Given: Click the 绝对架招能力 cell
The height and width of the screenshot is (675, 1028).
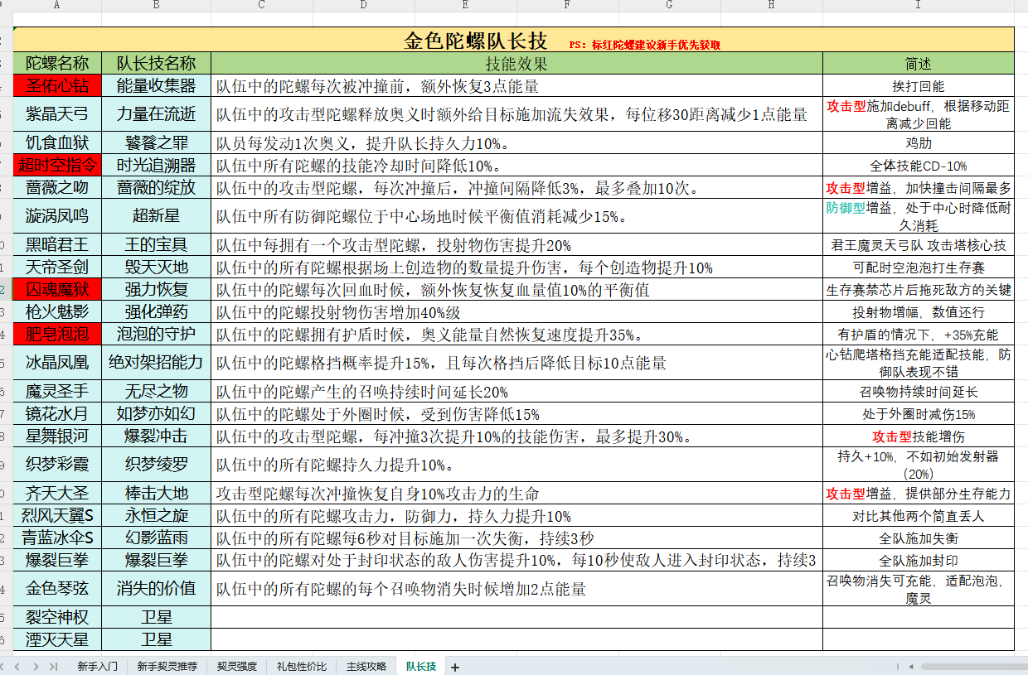Looking at the screenshot, I should 156,363.
